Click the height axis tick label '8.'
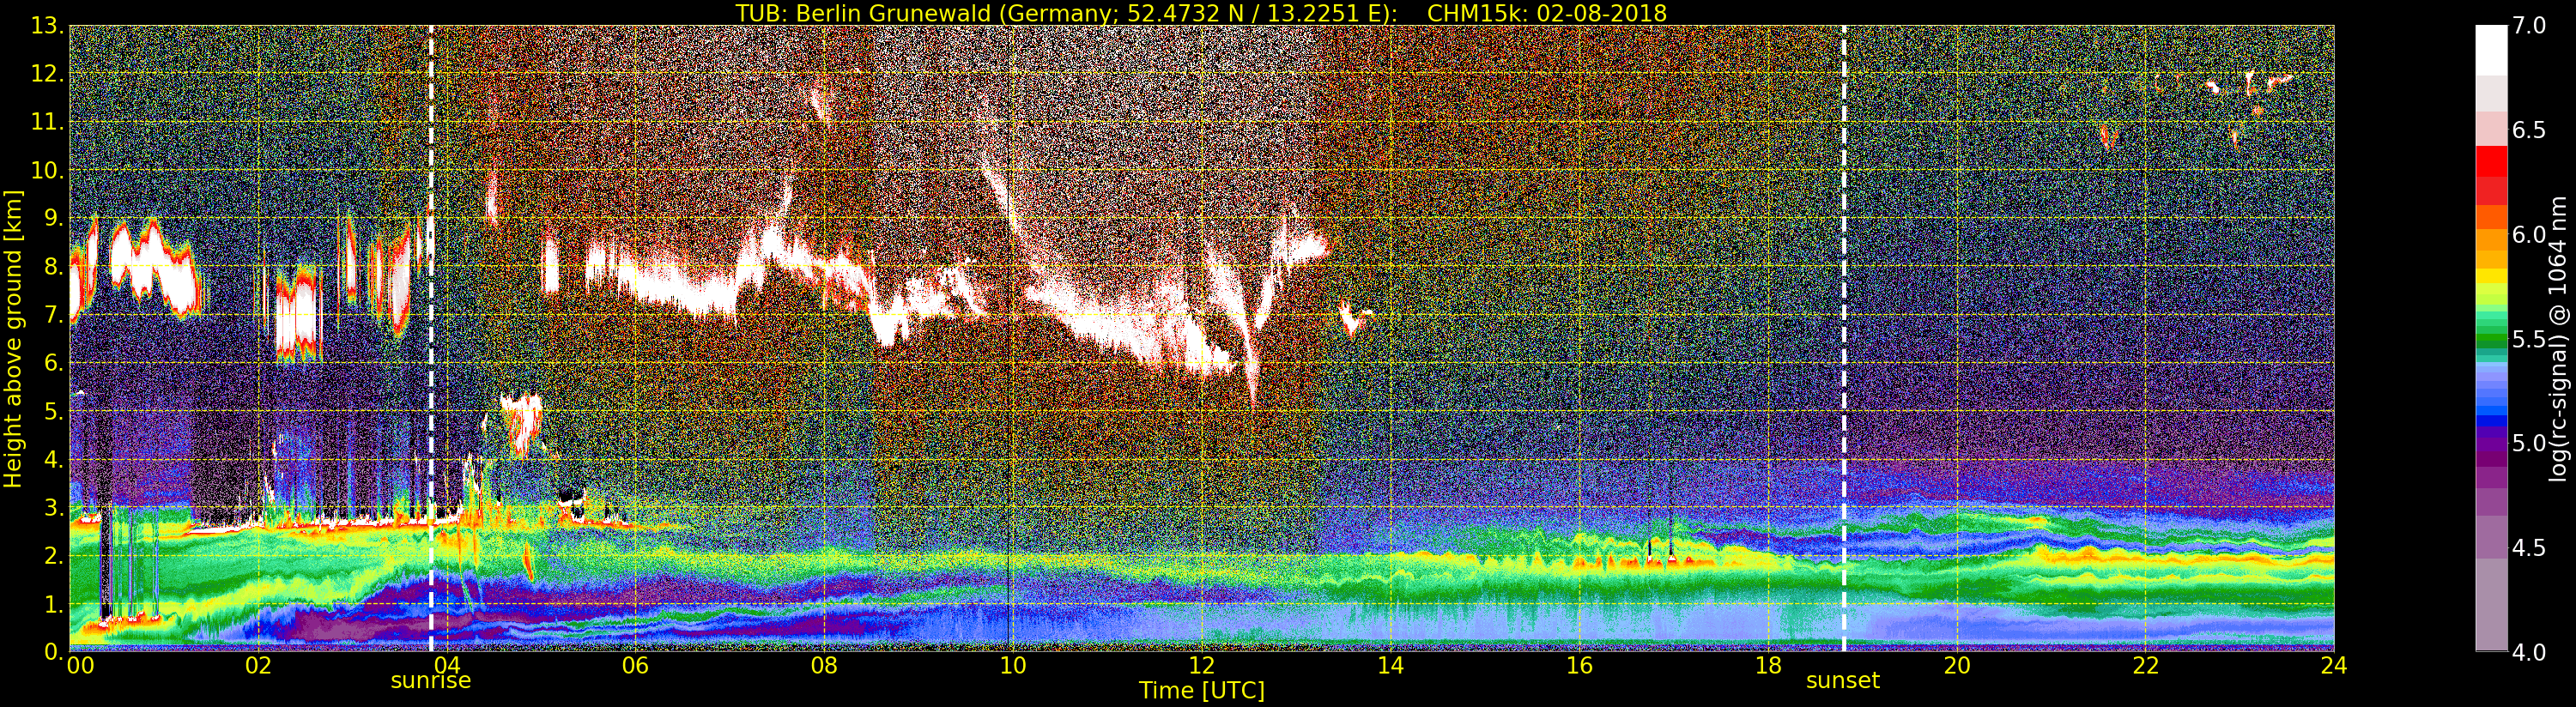2576x707 pixels. pos(54,267)
